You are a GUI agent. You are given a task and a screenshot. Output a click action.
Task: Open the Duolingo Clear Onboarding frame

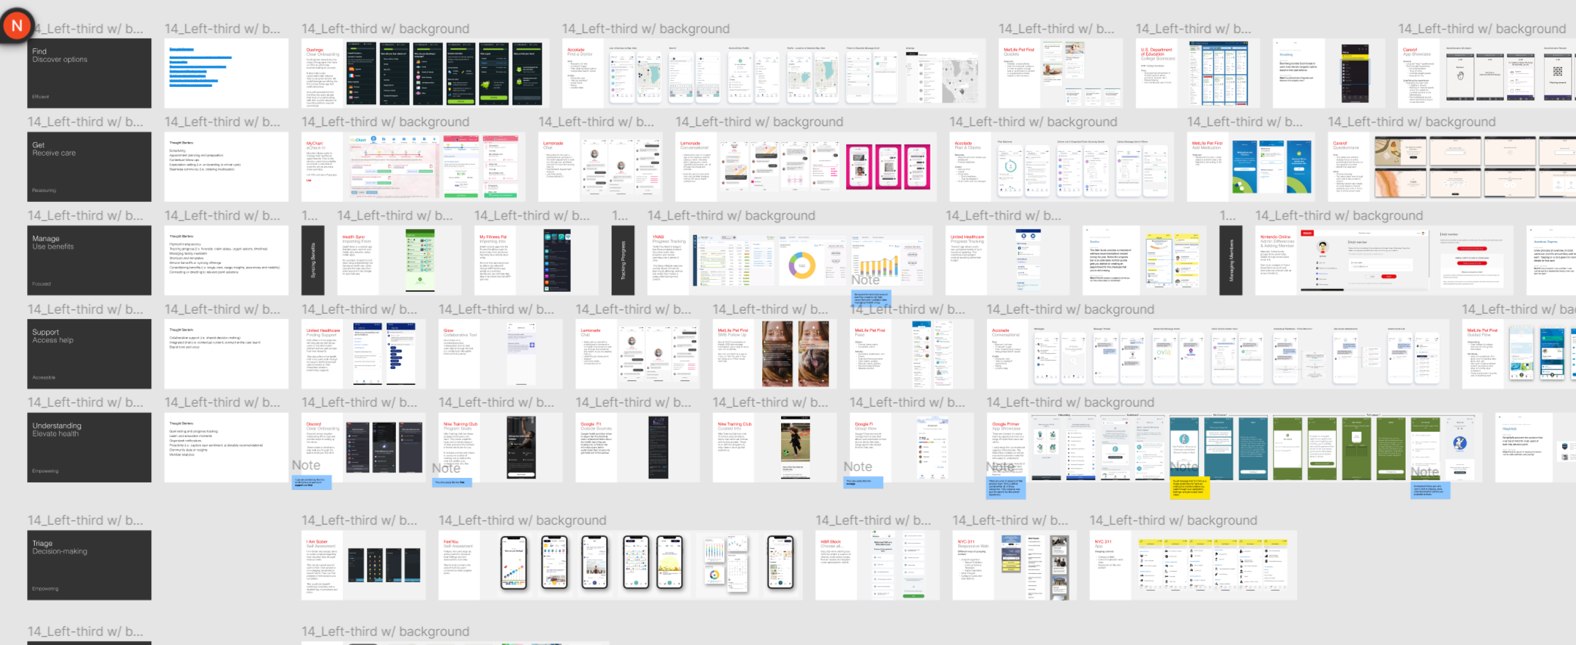tap(424, 74)
